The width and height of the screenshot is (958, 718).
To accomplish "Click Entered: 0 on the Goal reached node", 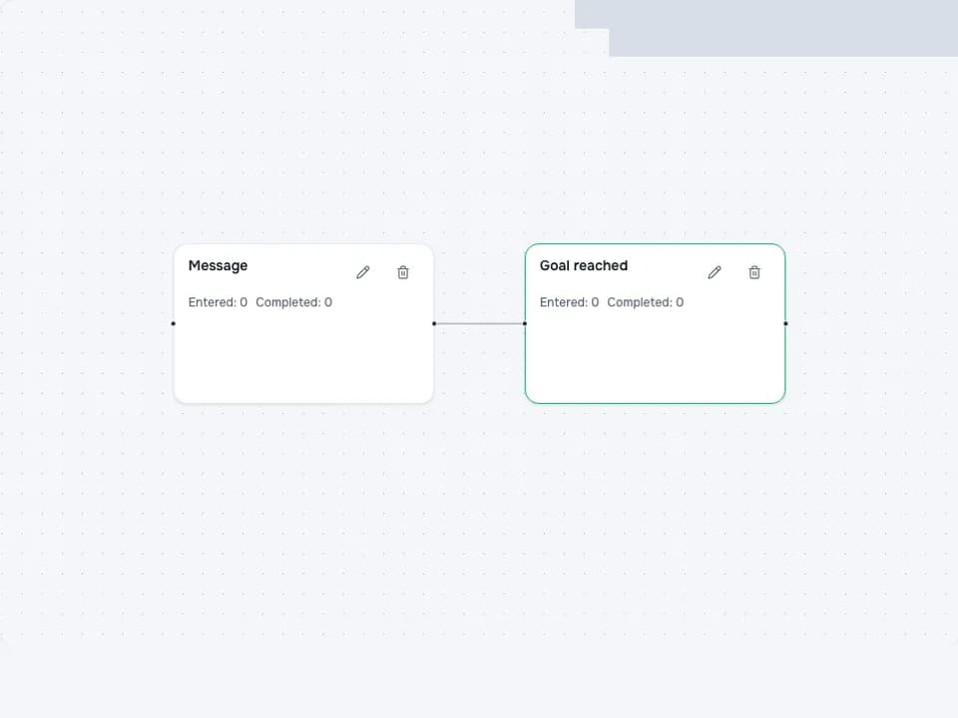I will [569, 302].
